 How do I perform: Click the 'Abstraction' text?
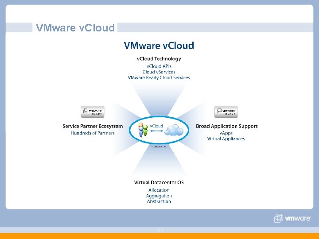(x=159, y=202)
